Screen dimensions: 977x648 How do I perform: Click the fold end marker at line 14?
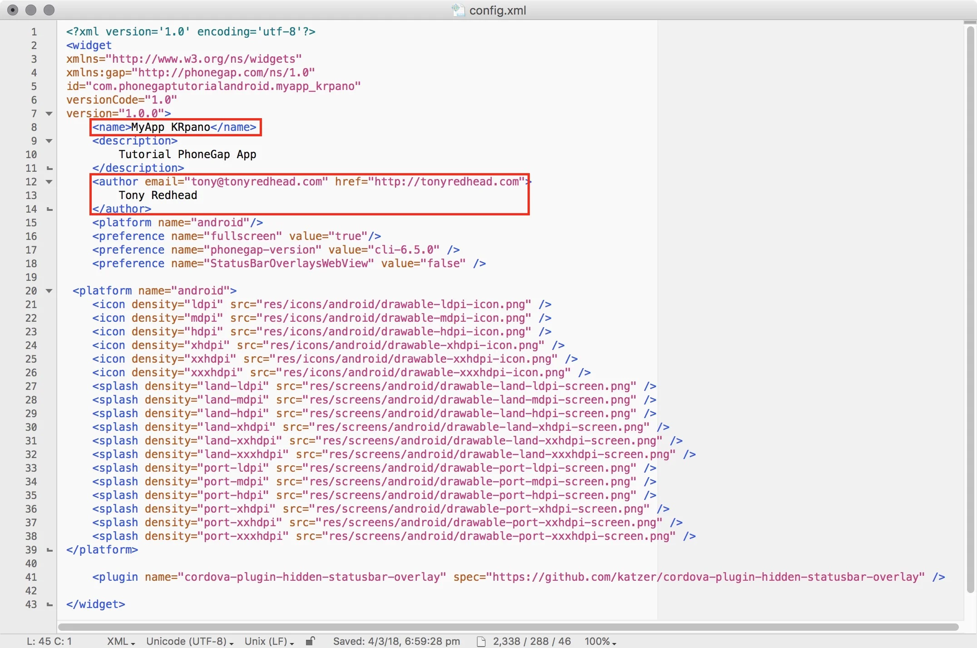point(49,209)
